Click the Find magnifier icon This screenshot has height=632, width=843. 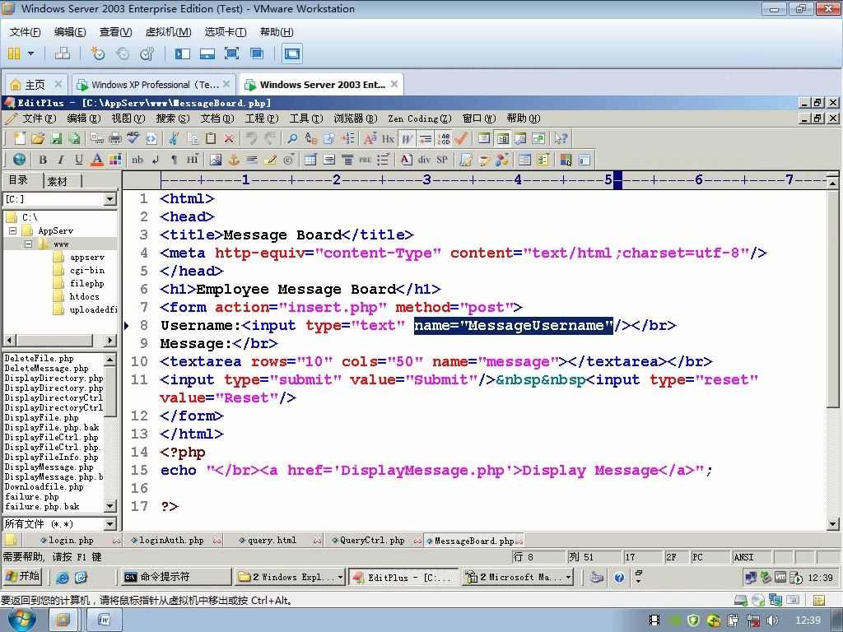click(292, 138)
